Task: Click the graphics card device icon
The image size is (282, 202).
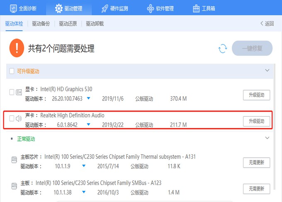Action: tap(19, 92)
